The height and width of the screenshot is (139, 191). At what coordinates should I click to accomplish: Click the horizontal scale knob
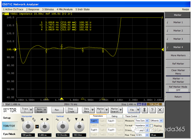click(x=27, y=126)
